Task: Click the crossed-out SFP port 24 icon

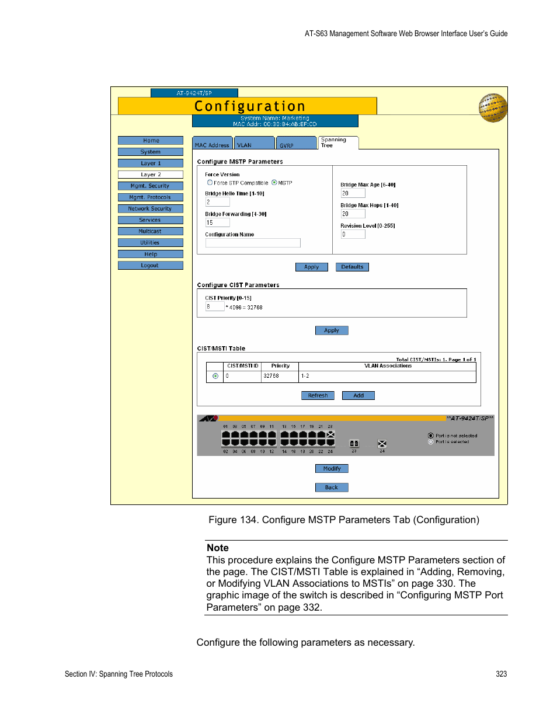Action: pos(382,444)
